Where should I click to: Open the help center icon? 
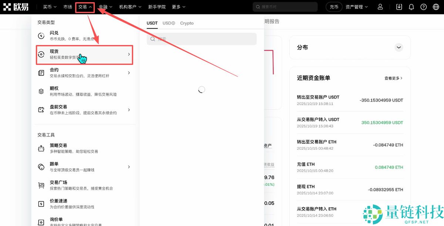423,7
